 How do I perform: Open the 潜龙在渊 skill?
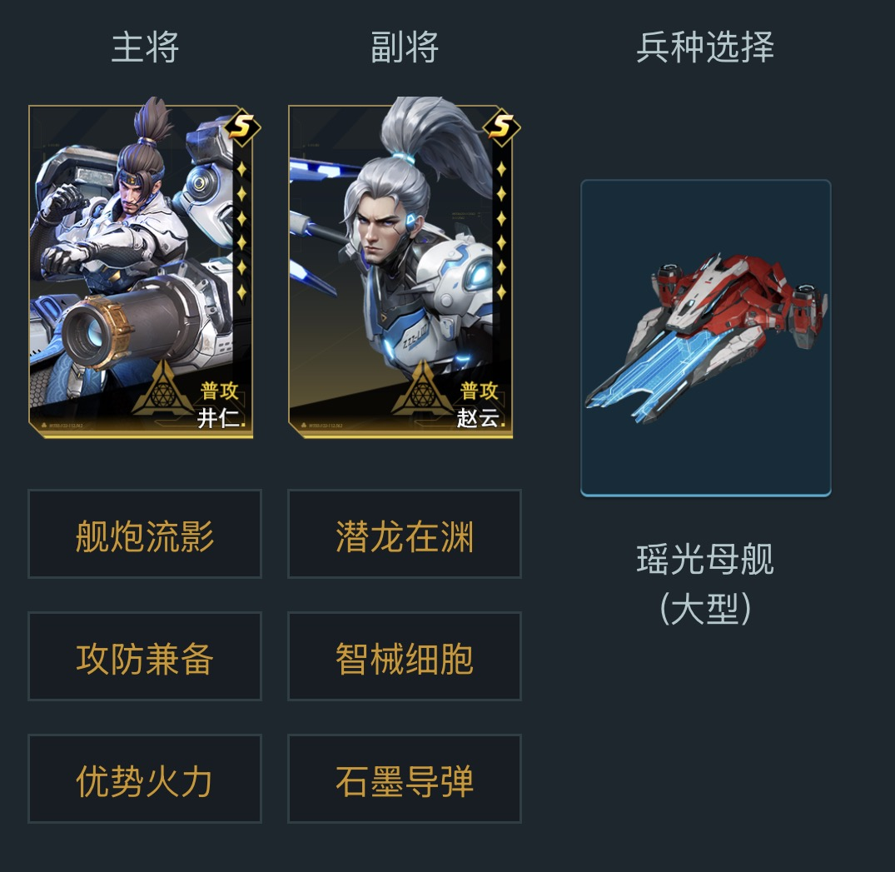pyautogui.click(x=405, y=534)
